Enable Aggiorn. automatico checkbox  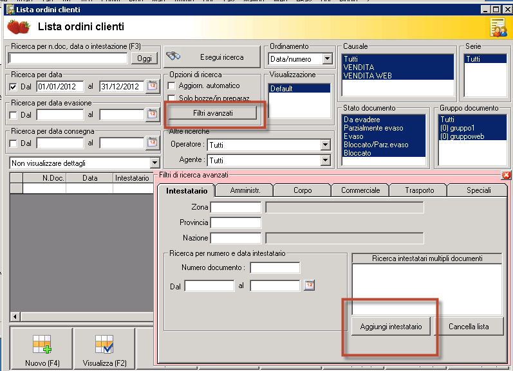point(171,86)
